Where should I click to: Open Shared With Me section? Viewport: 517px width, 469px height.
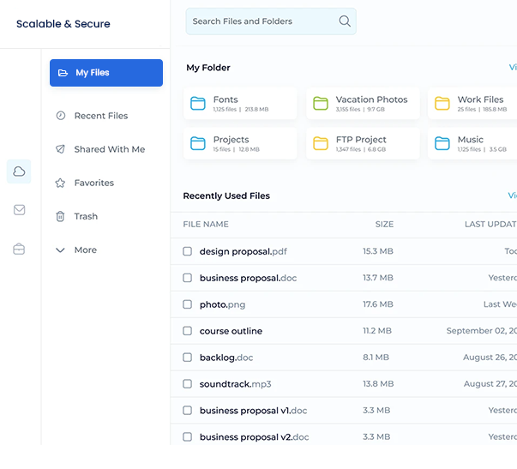[x=109, y=149]
